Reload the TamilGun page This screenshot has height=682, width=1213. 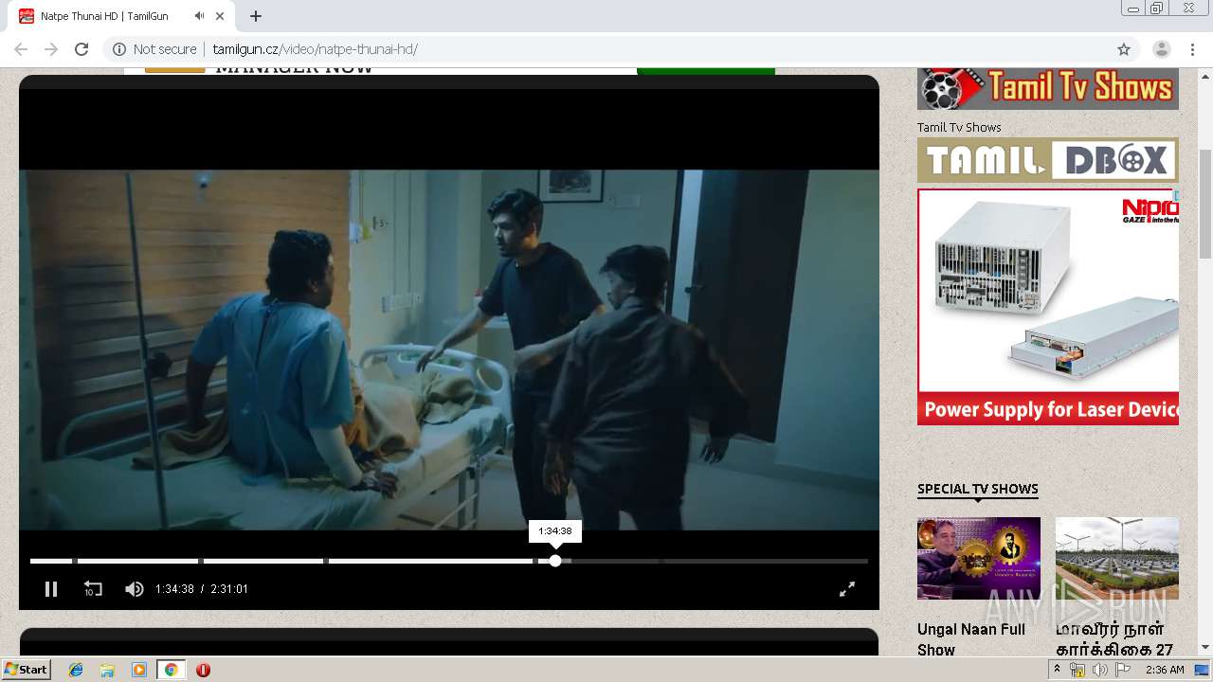[81, 49]
